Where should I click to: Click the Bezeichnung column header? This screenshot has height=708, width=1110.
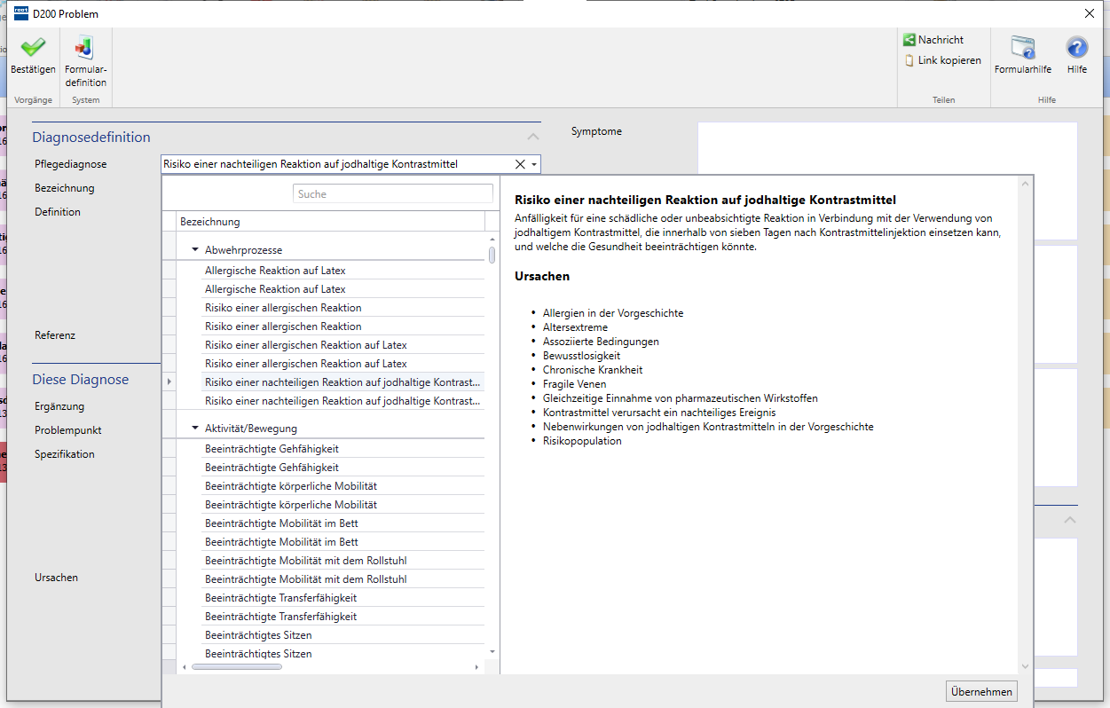pyautogui.click(x=330, y=222)
